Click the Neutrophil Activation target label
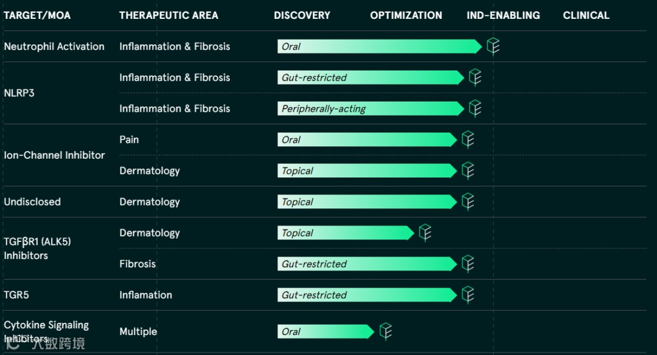Screen dimensions: 657x355 pos(54,46)
